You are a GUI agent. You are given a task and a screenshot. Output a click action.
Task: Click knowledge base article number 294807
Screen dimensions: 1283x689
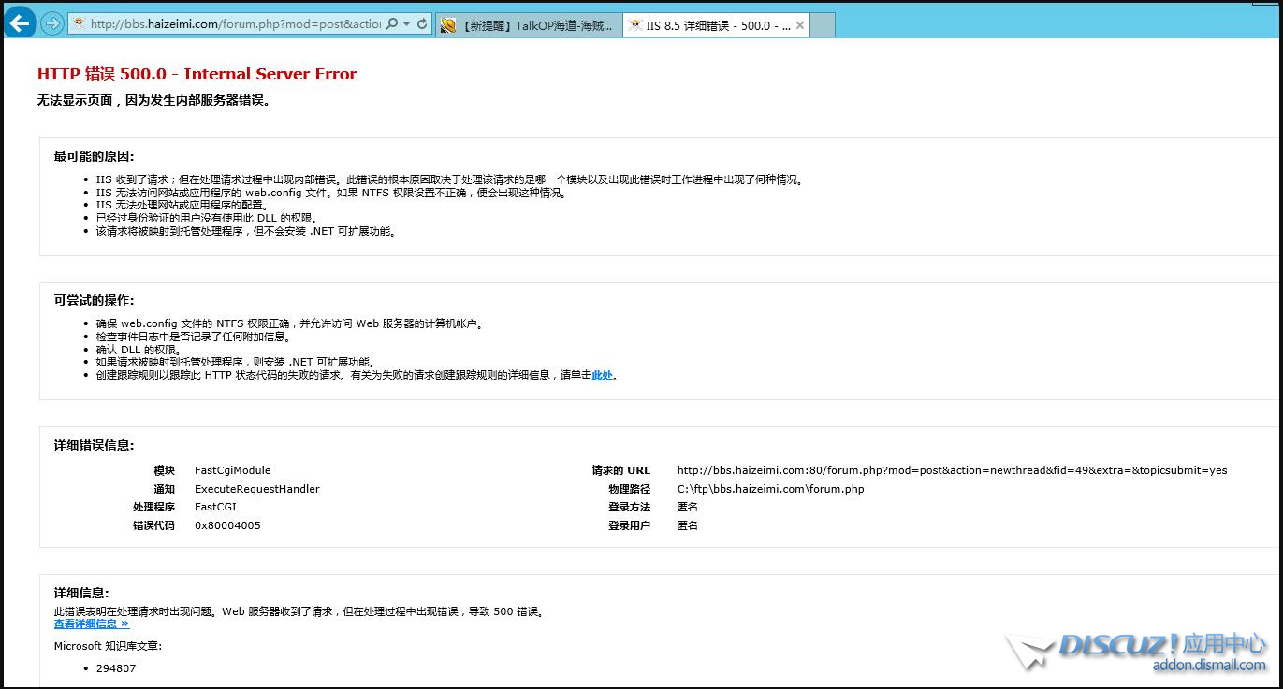coord(116,668)
